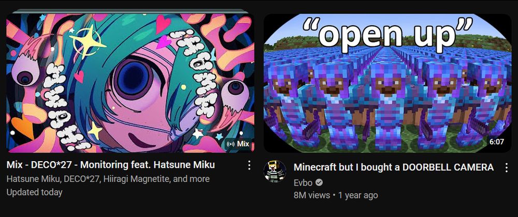This screenshot has width=518, height=217.
Task: Open the "open up" Minecraft video thumbnail
Action: coord(387,83)
